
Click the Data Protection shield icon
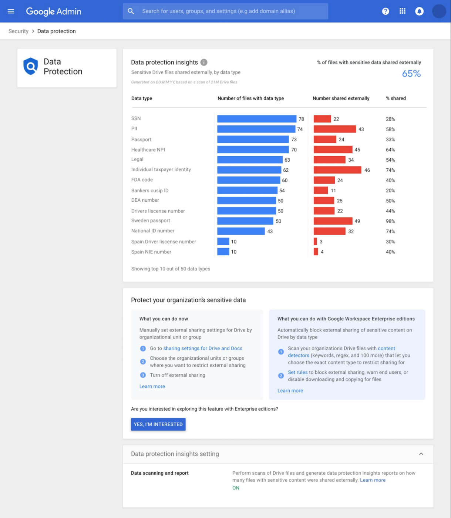[31, 67]
